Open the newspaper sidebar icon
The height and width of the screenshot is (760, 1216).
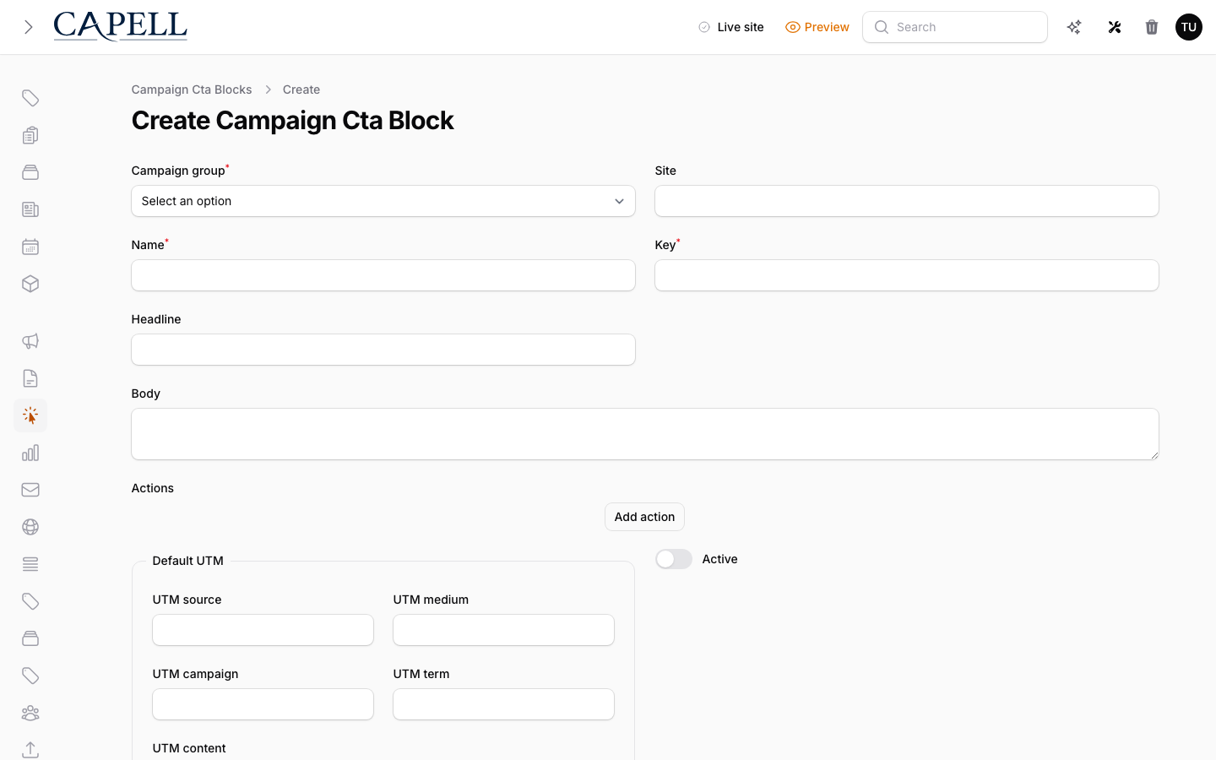(30, 209)
